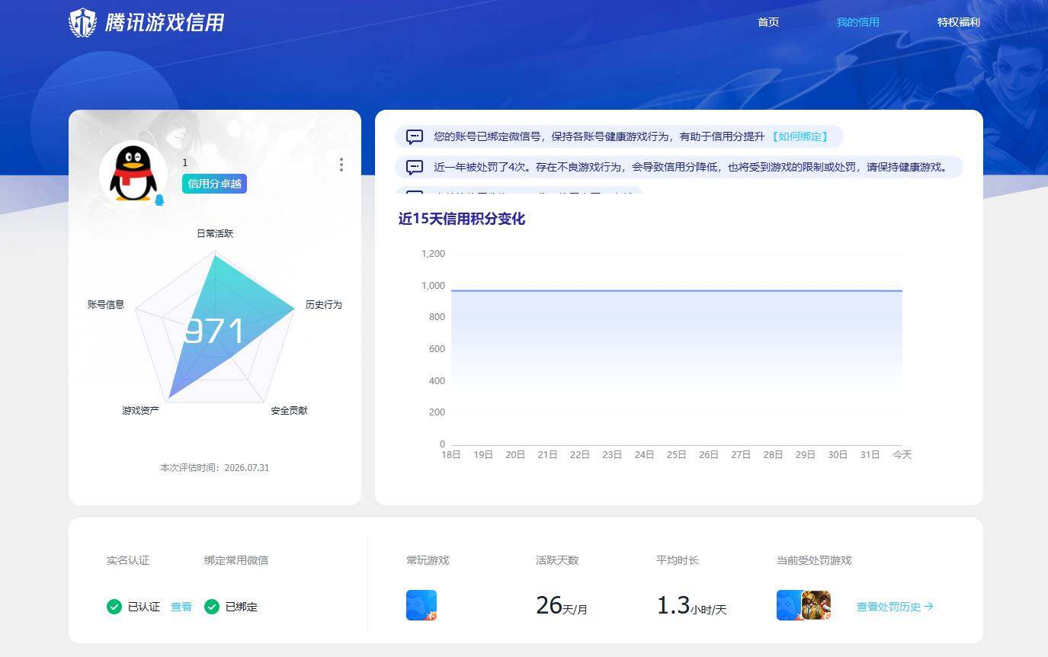Click the 实名认证 label
Image resolution: width=1048 pixels, height=657 pixels.
(128, 560)
